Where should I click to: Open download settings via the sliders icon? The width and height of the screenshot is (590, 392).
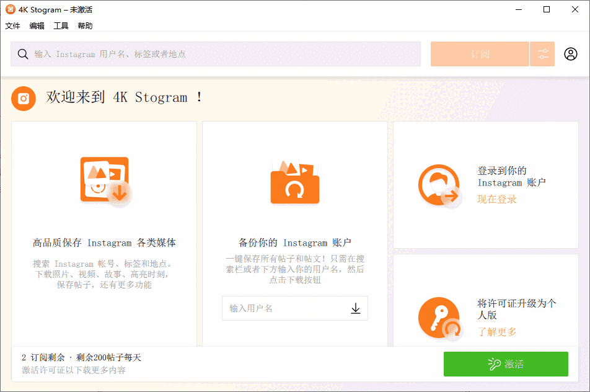pyautogui.click(x=542, y=54)
